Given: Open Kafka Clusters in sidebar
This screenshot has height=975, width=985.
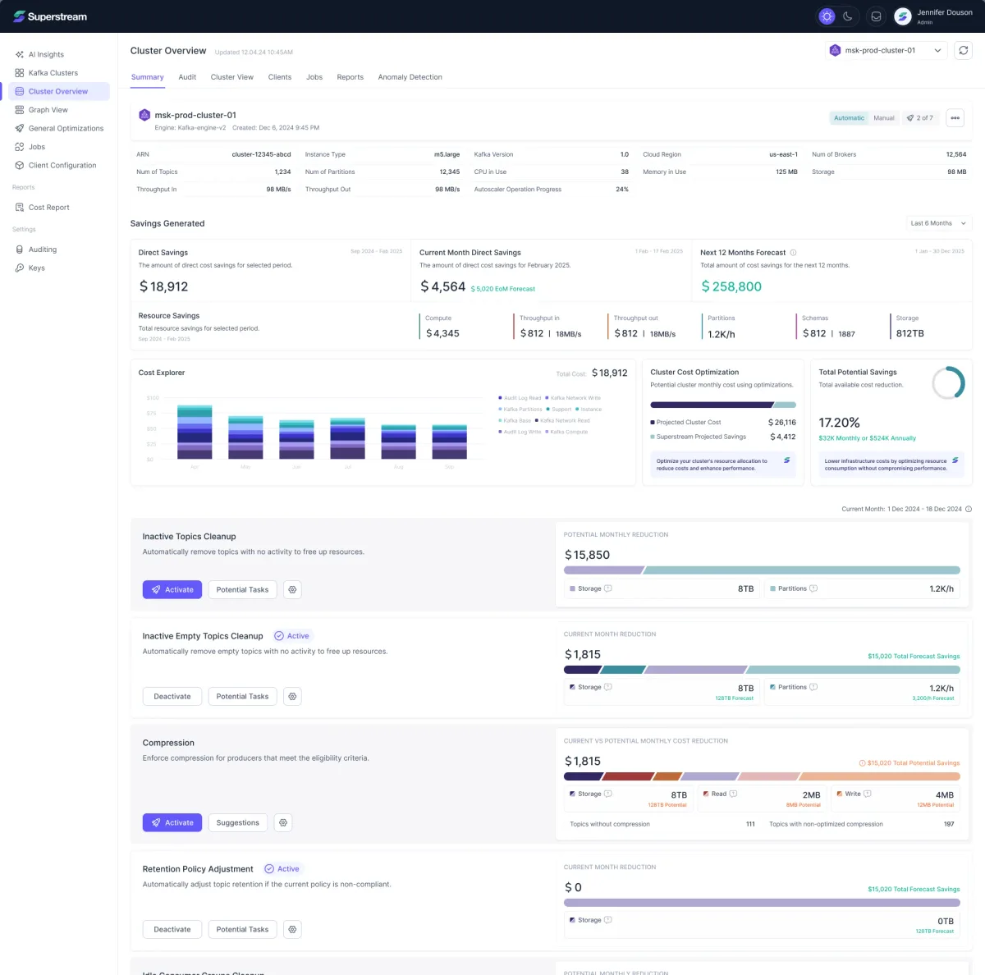Looking at the screenshot, I should click(55, 73).
